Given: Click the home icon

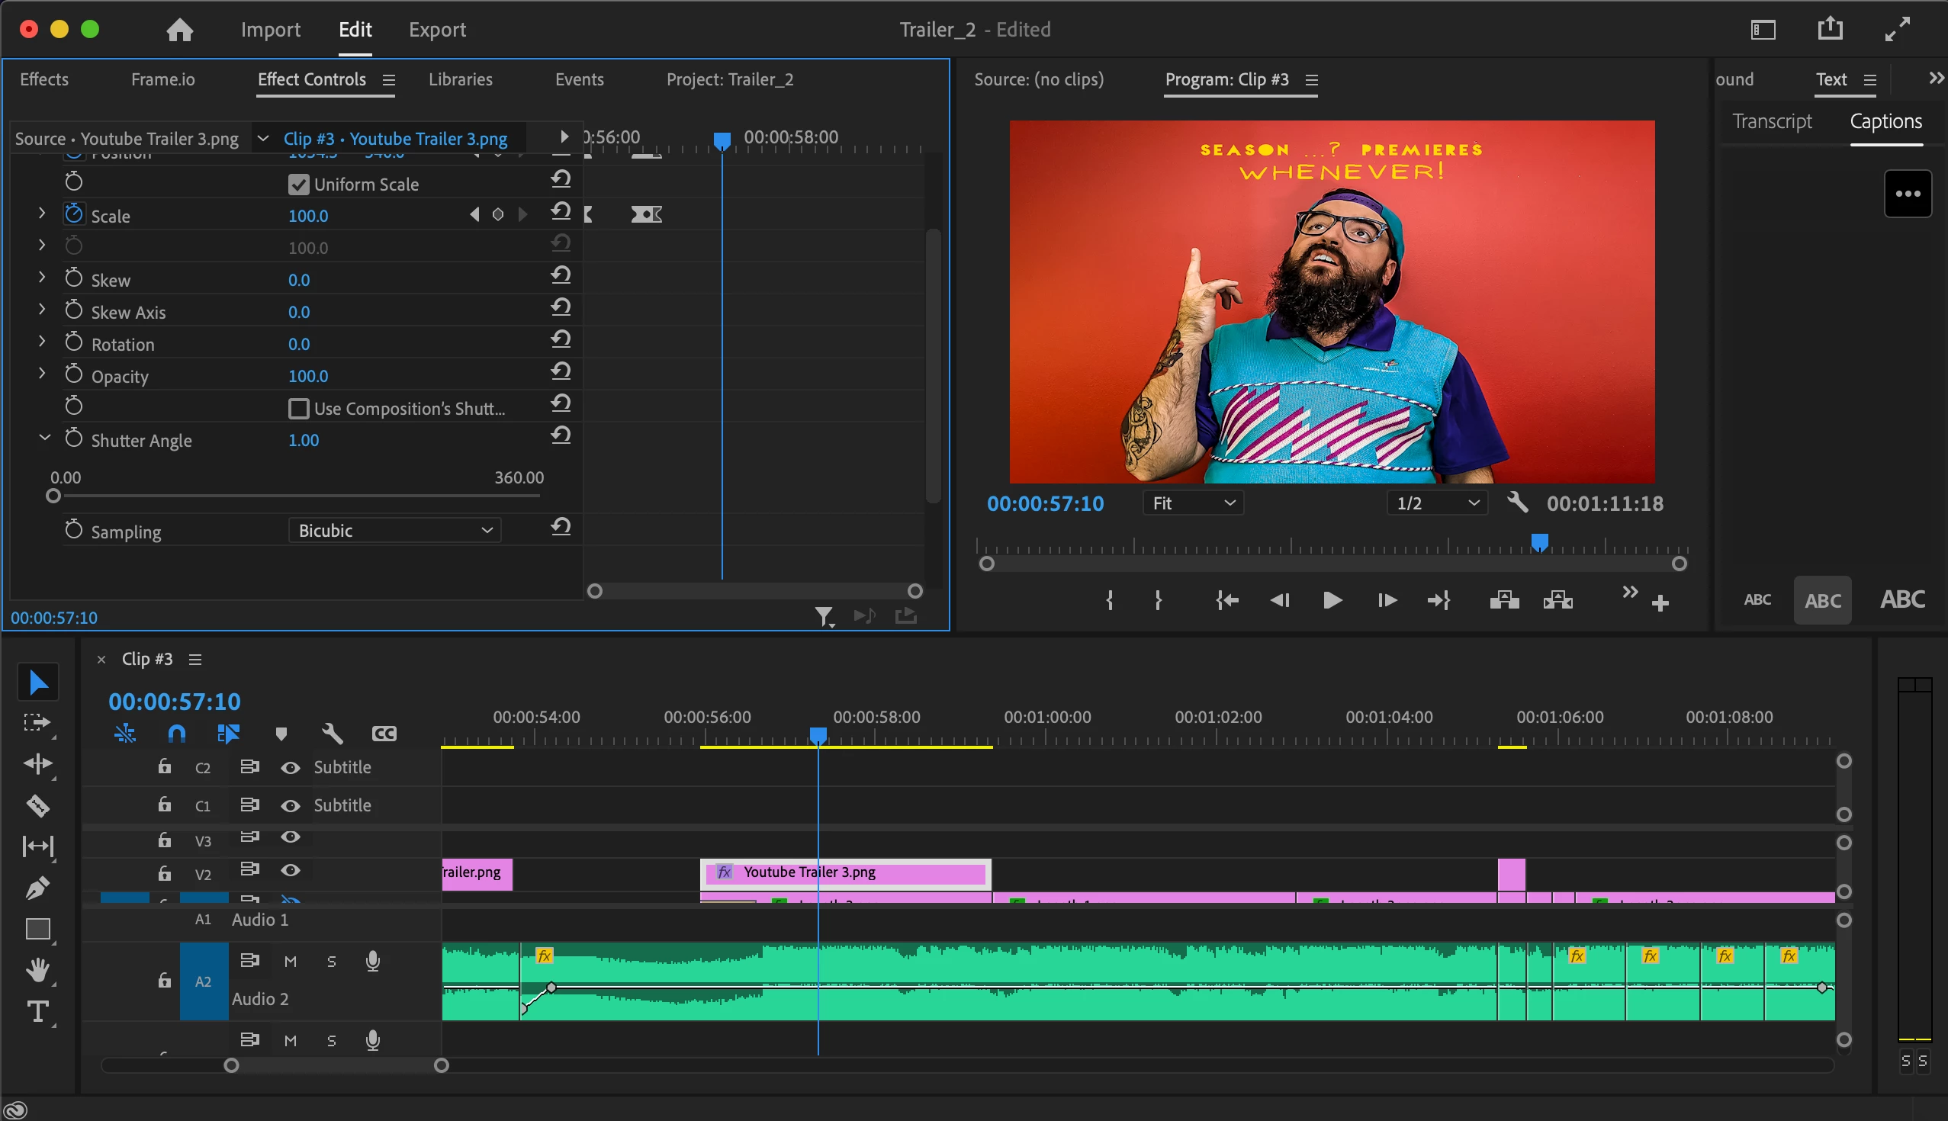Looking at the screenshot, I should tap(179, 29).
